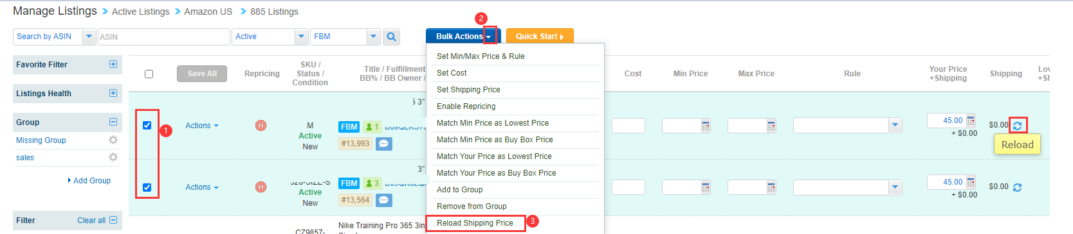Uncheck the second listing row checkbox

click(x=147, y=187)
